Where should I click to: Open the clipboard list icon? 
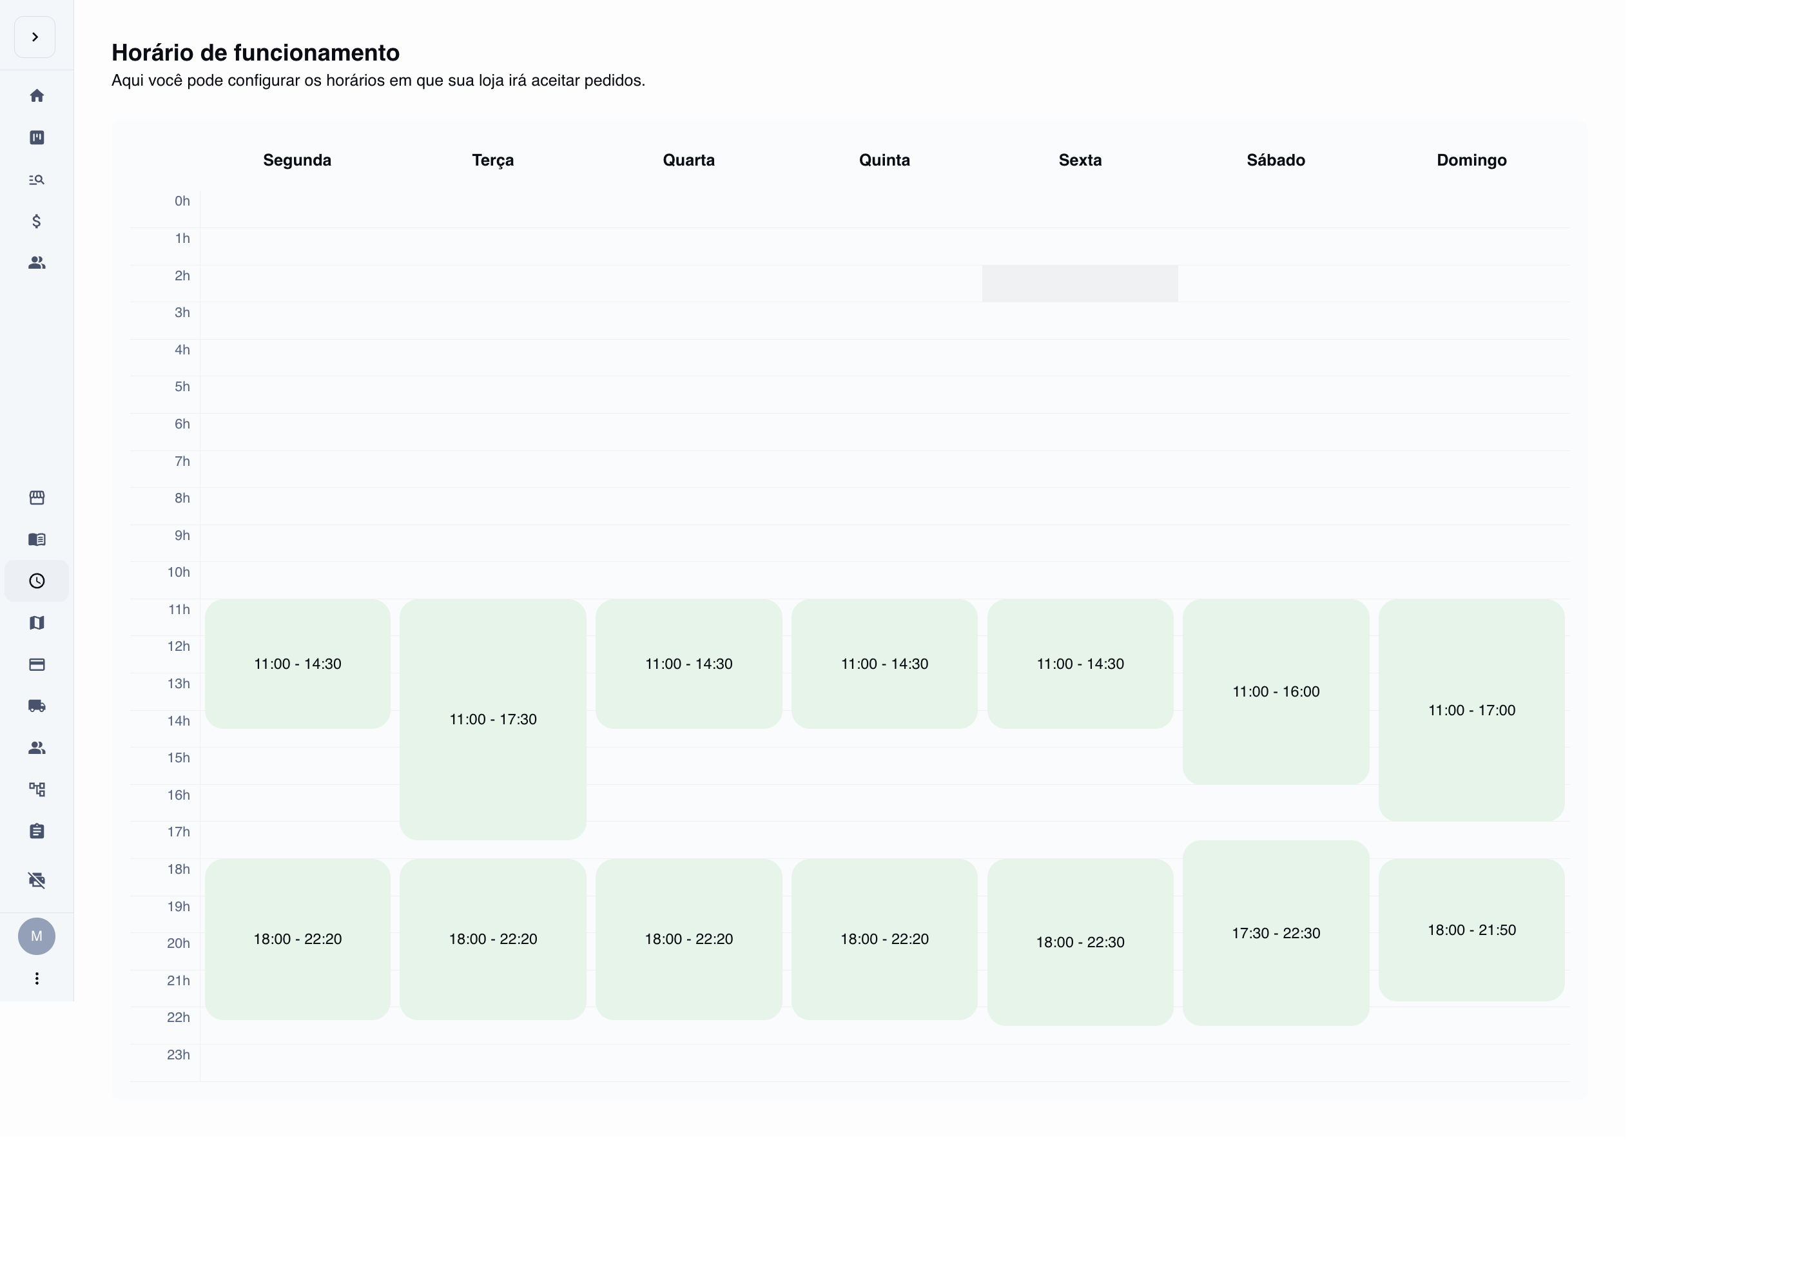(36, 831)
